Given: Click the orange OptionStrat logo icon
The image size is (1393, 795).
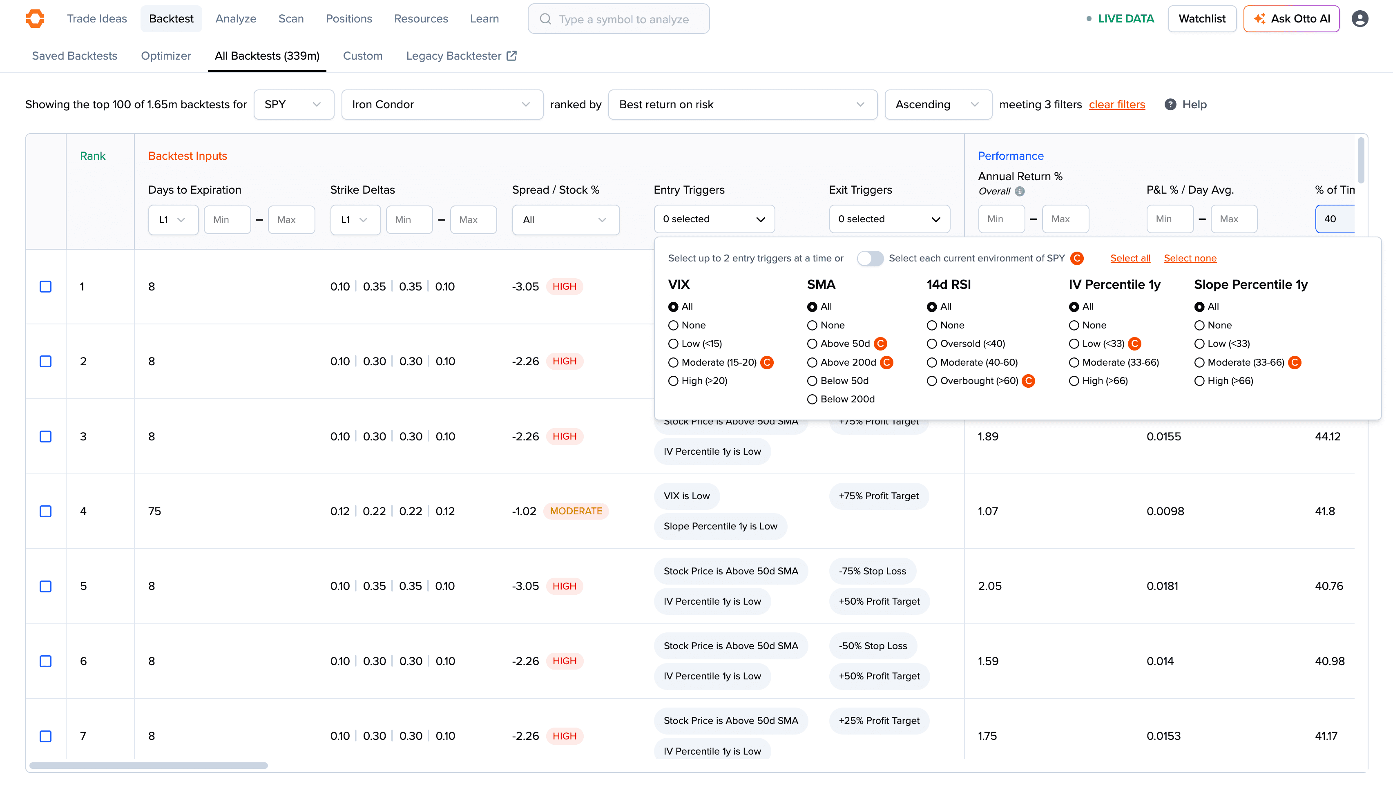Looking at the screenshot, I should point(35,18).
